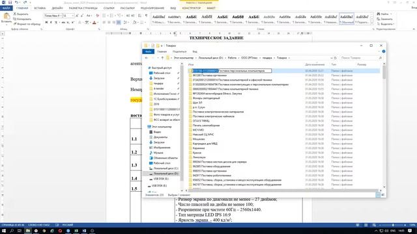The image size is (417, 234).
Task: Open Word ФАЙЛ (File) tab
Action: pos(6,8)
